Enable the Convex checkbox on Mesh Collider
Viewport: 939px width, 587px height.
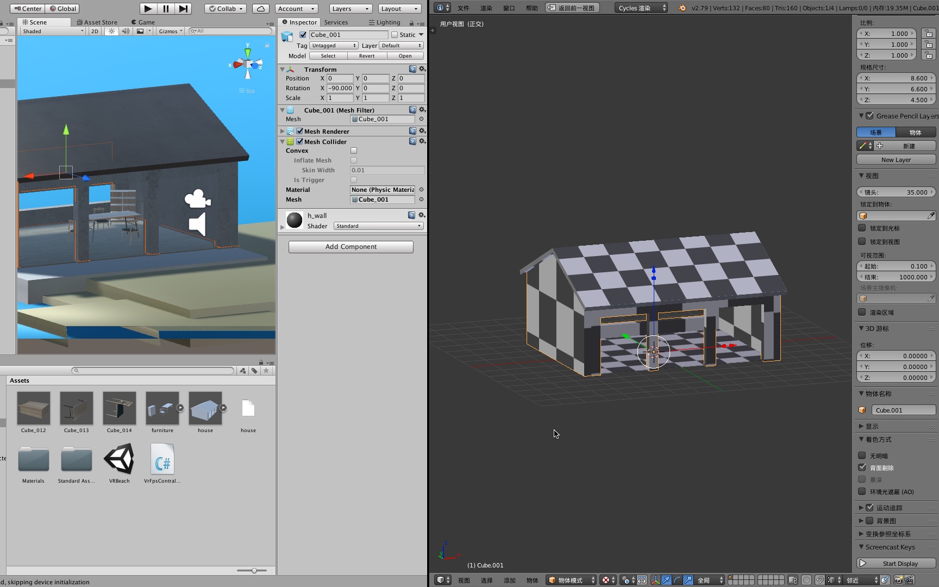[353, 151]
